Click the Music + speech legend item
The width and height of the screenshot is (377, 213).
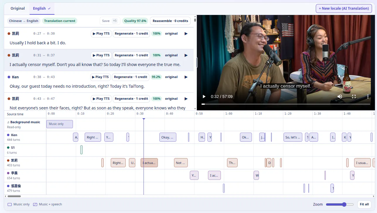pos(47,204)
